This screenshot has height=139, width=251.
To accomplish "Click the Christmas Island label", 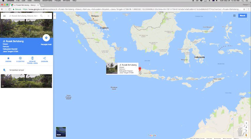I will point(114,88).
